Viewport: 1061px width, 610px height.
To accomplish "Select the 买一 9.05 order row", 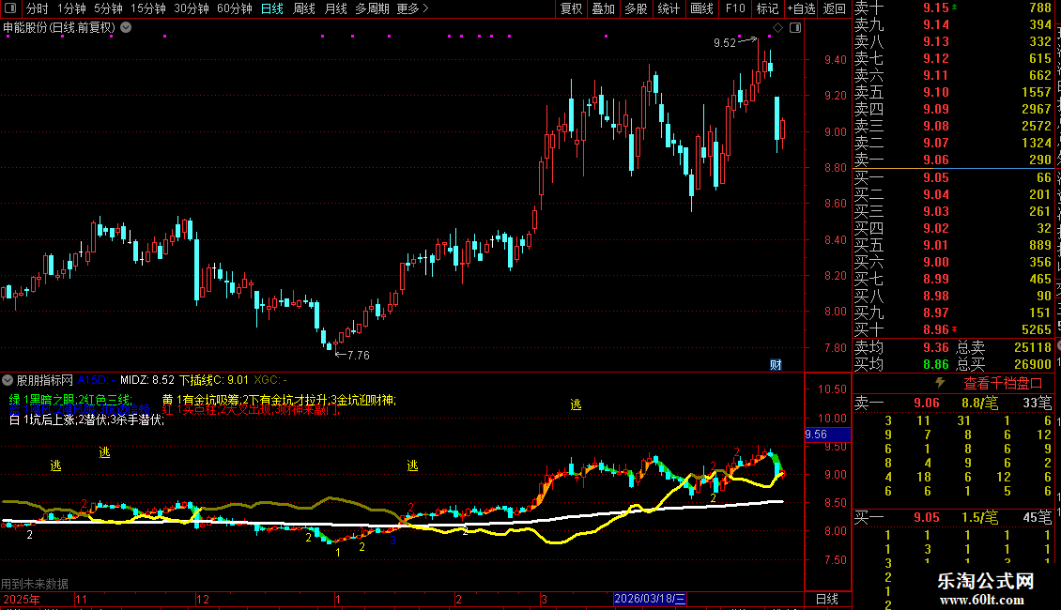I will (953, 177).
